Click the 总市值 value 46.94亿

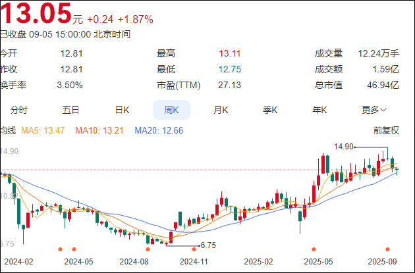pos(383,85)
